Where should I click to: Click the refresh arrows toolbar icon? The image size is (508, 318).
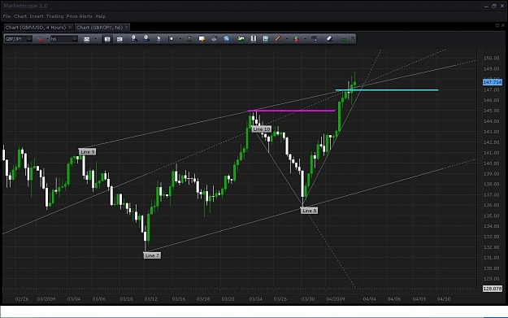(x=214, y=39)
